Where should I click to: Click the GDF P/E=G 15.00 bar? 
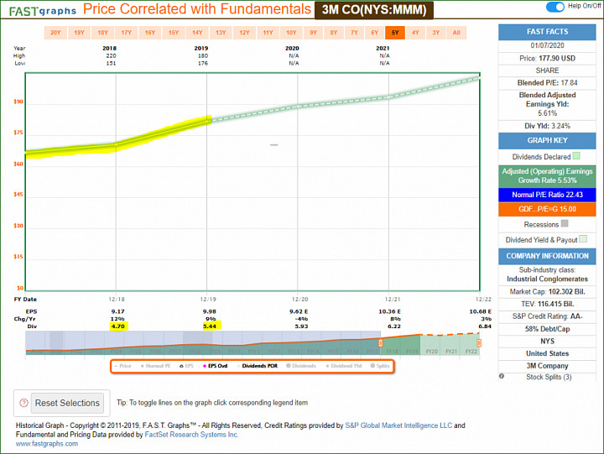tap(547, 209)
